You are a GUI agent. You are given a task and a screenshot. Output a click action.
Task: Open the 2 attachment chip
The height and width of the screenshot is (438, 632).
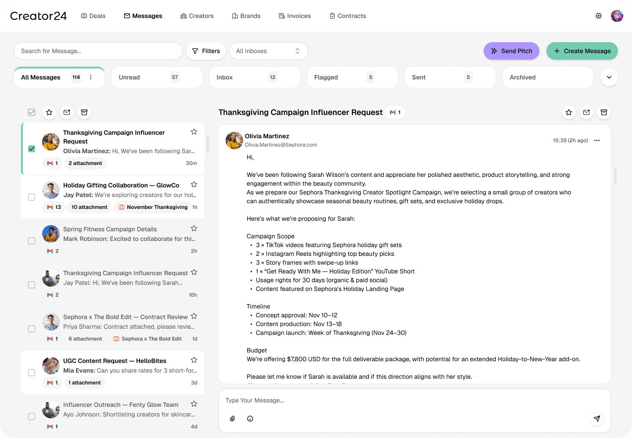[x=85, y=163]
